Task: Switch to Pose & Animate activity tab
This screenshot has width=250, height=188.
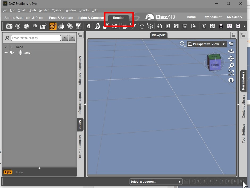Action: tap(61, 18)
